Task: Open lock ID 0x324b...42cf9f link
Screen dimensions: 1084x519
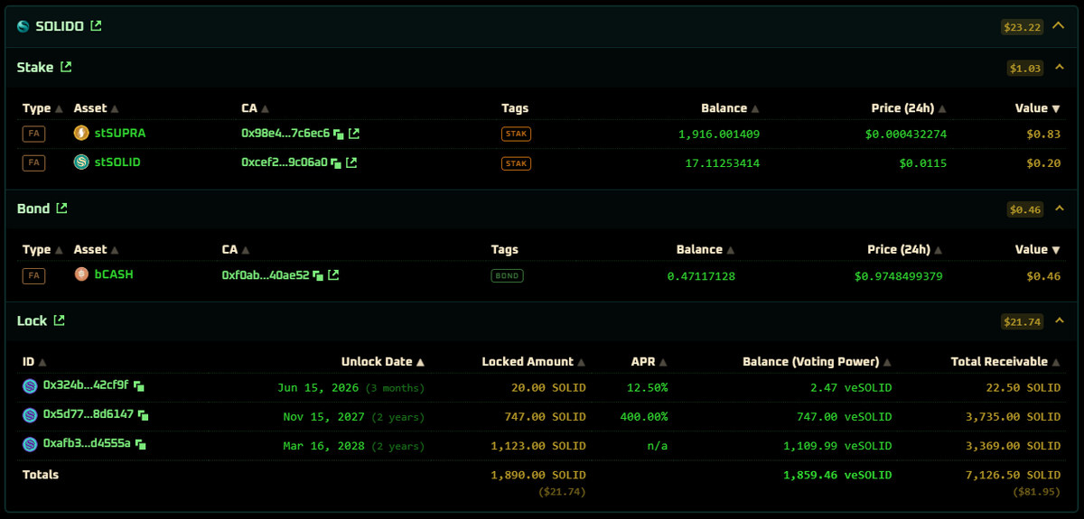Action: click(x=86, y=385)
